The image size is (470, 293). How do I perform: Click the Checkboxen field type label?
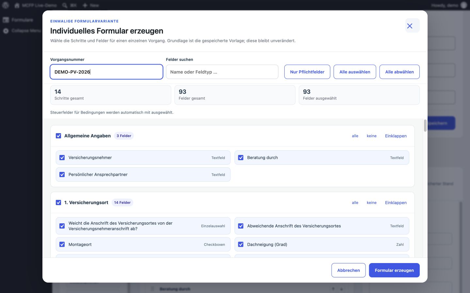[x=214, y=244]
